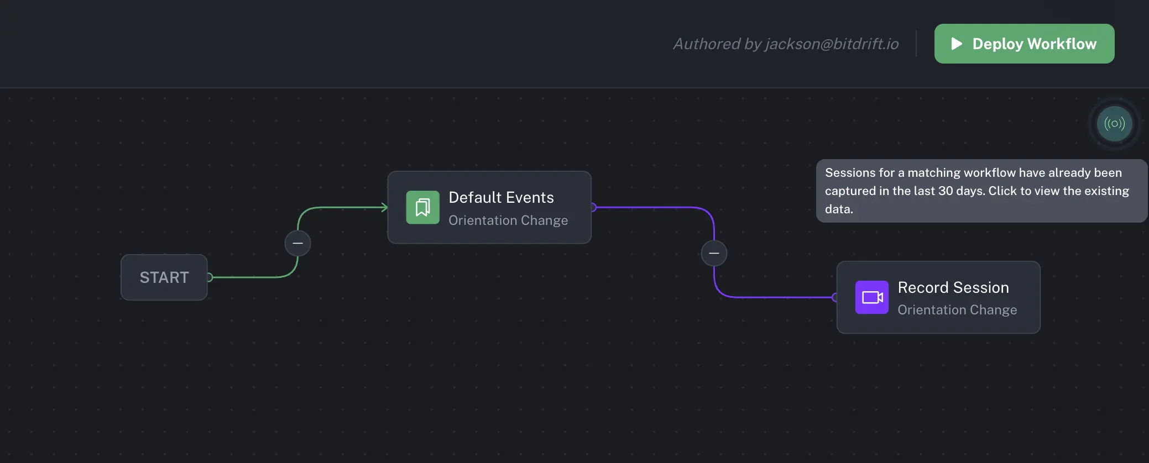Select the START node
Image resolution: width=1149 pixels, height=463 pixels.
click(x=164, y=277)
